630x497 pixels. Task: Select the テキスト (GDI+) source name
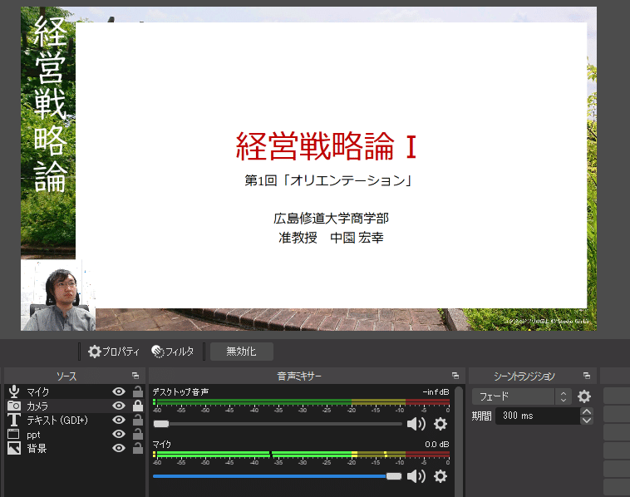click(57, 420)
